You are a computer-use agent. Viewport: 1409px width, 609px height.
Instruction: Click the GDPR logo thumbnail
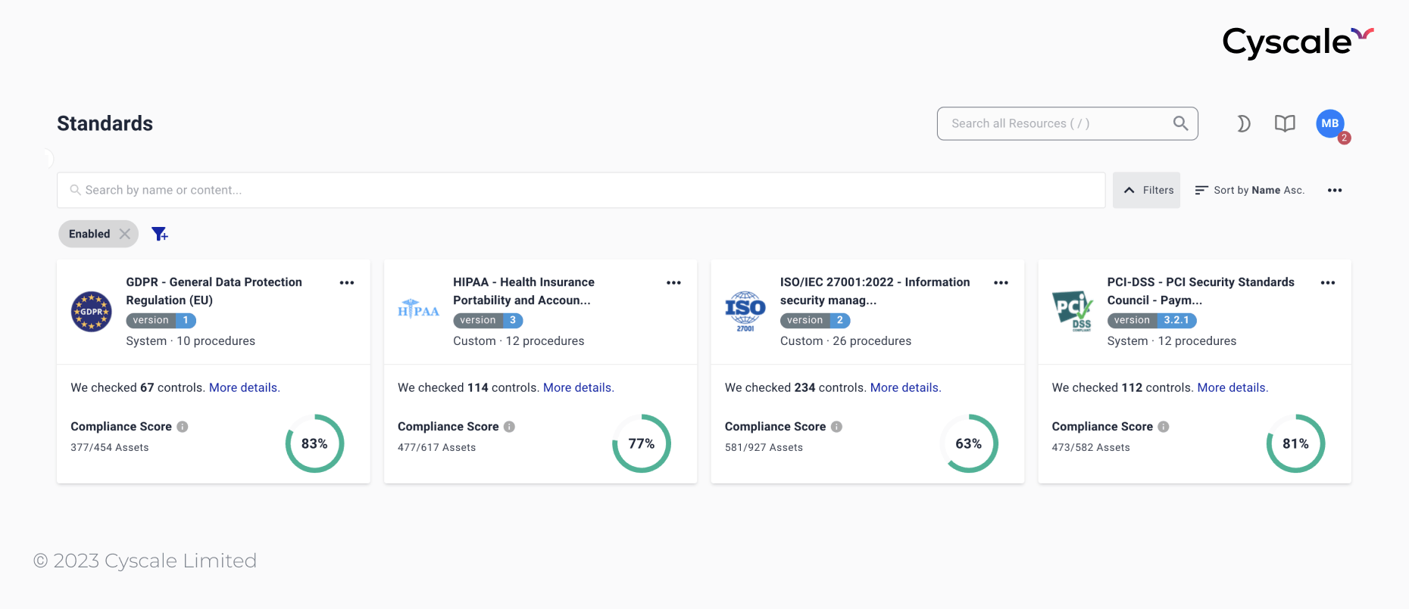pyautogui.click(x=91, y=311)
